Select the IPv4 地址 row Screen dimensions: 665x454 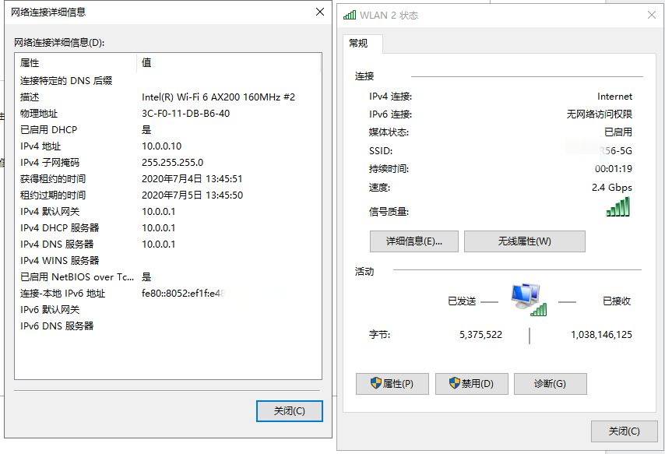click(168, 146)
